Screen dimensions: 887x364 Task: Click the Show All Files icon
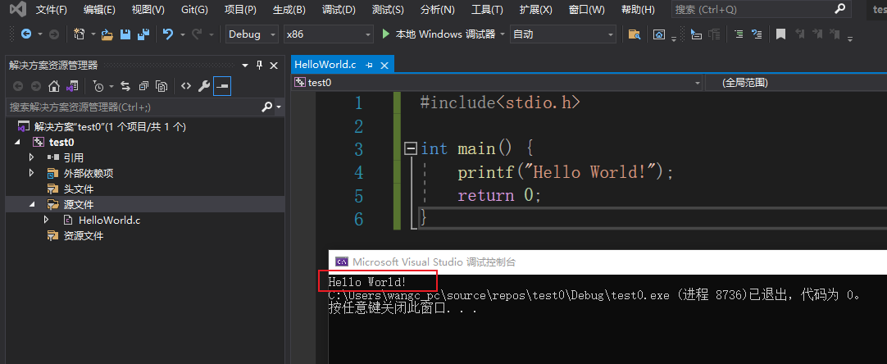[161, 86]
